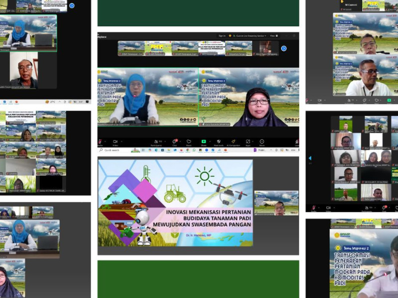This screenshot has width=398, height=298.
Task: Open Chat in the center Zoom toolbar
Action: (175, 142)
